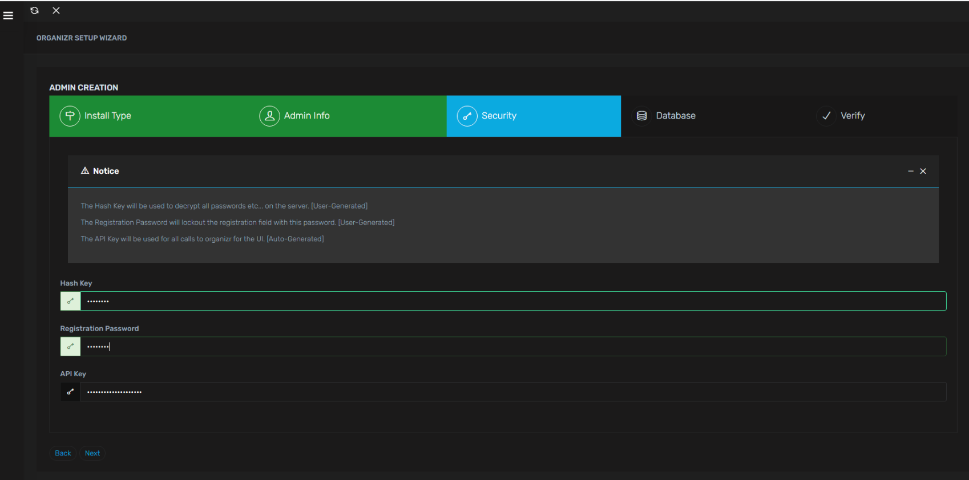The height and width of the screenshot is (480, 969).
Task: Click the Database stack icon
Action: click(641, 116)
